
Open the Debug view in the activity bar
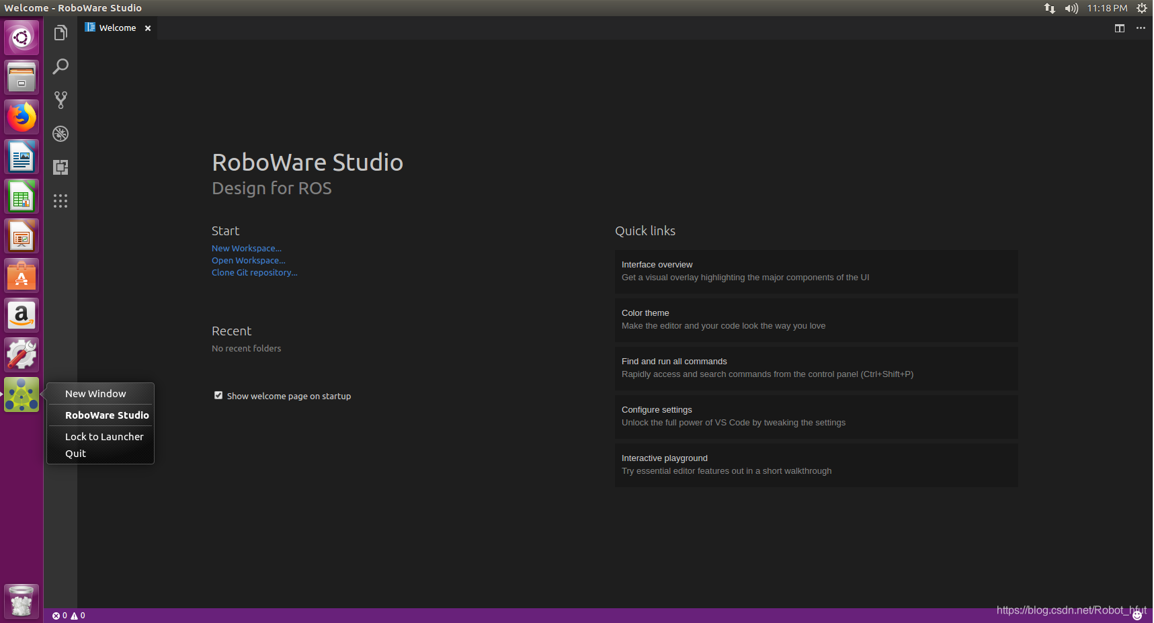point(60,134)
